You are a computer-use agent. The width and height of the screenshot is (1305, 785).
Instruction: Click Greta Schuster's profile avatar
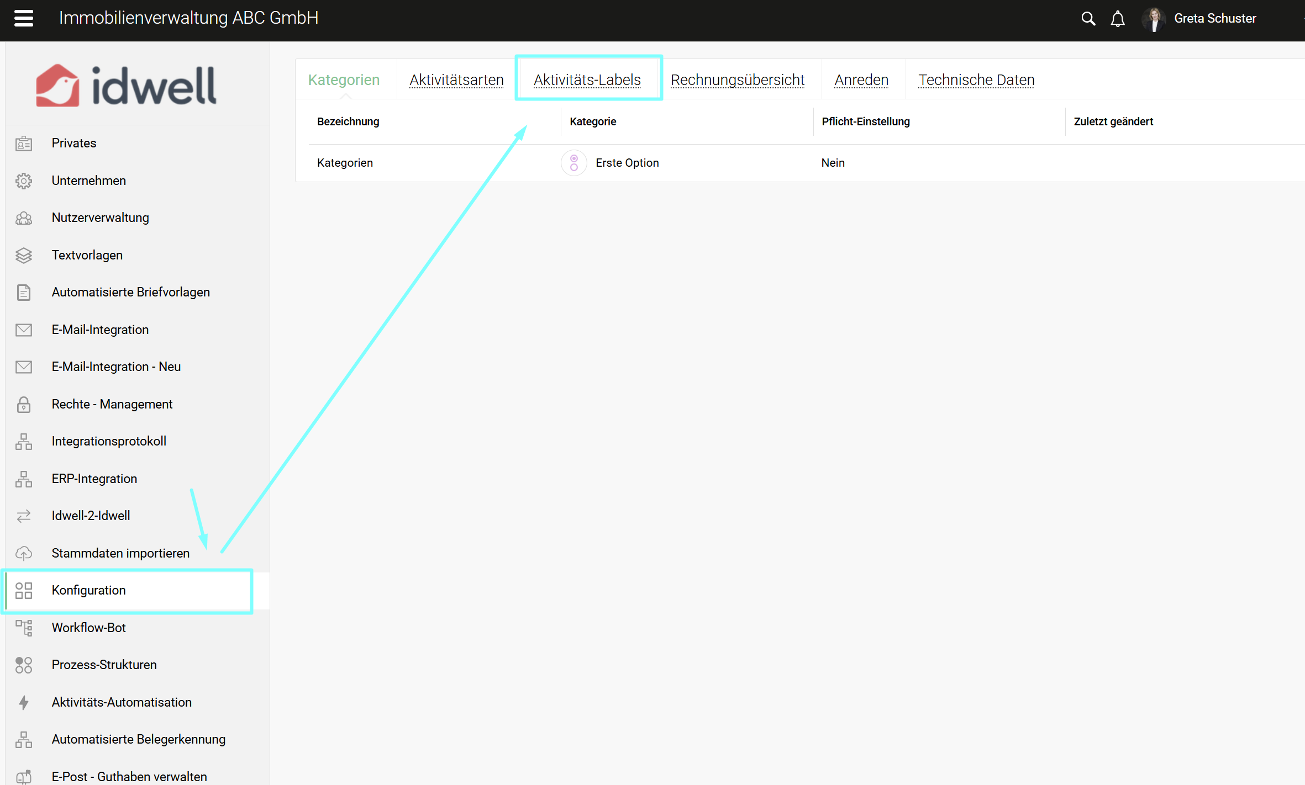click(1154, 19)
